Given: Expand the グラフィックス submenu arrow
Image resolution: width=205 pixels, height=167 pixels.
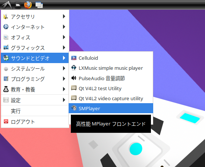Looking at the screenshot, I should tap(64, 48).
